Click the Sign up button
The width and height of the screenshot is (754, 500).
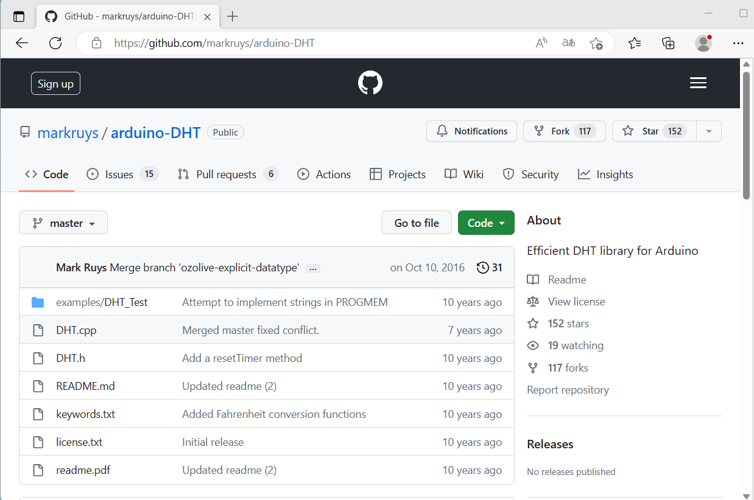[x=55, y=83]
